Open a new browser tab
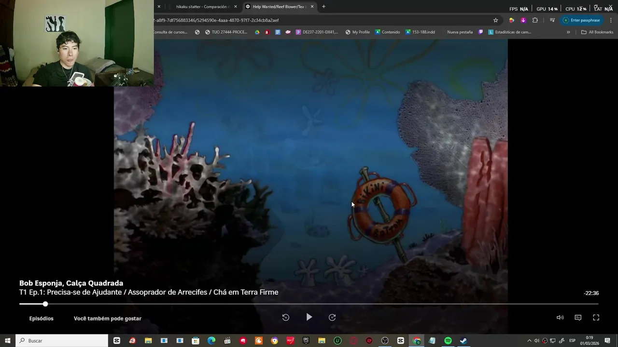Image resolution: width=618 pixels, height=347 pixels. coord(323,7)
